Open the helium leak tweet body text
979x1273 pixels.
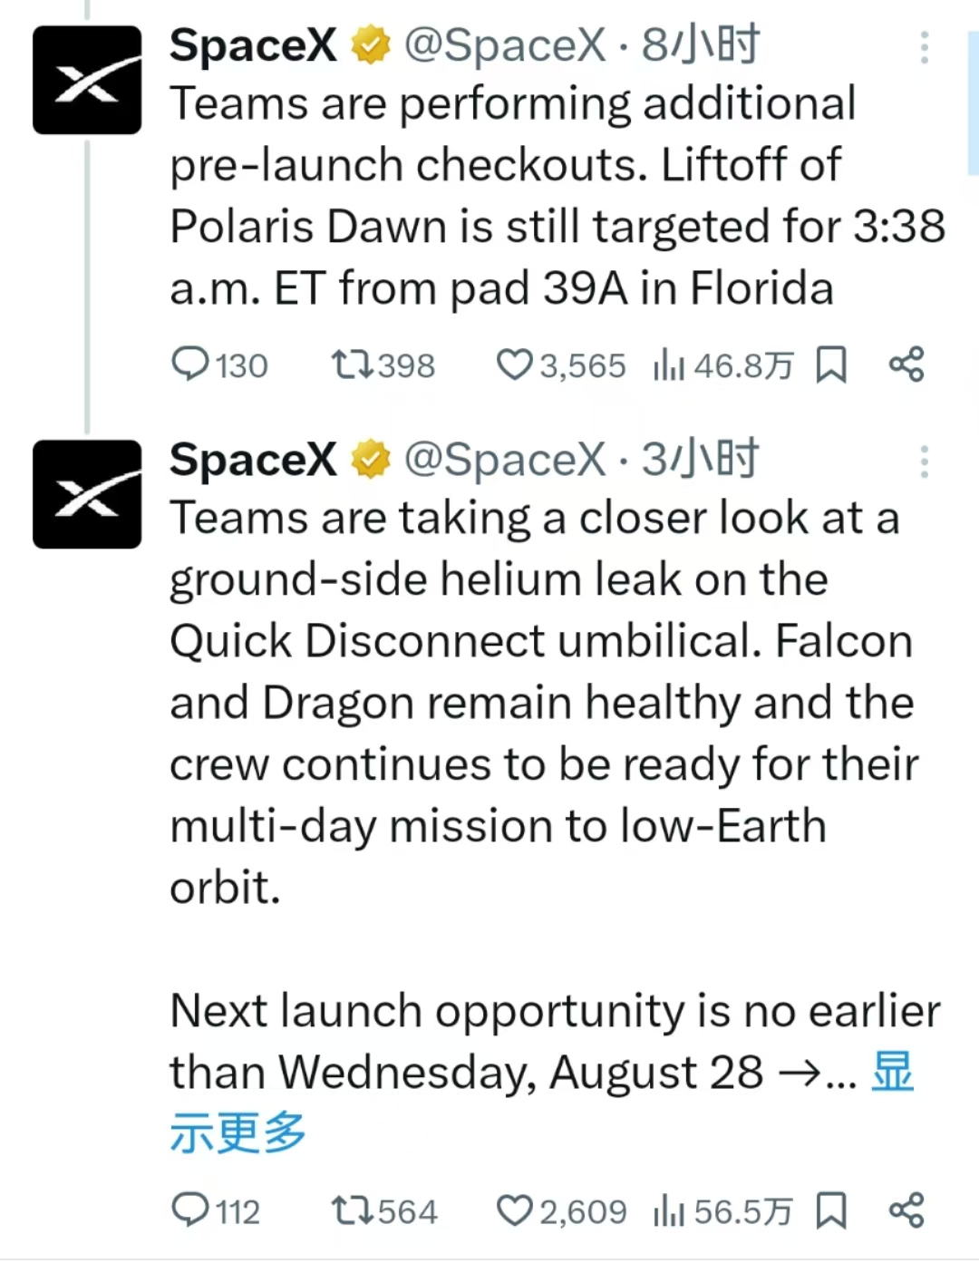tap(555, 703)
